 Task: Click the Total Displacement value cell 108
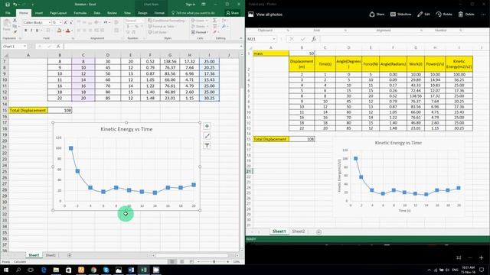click(x=60, y=110)
